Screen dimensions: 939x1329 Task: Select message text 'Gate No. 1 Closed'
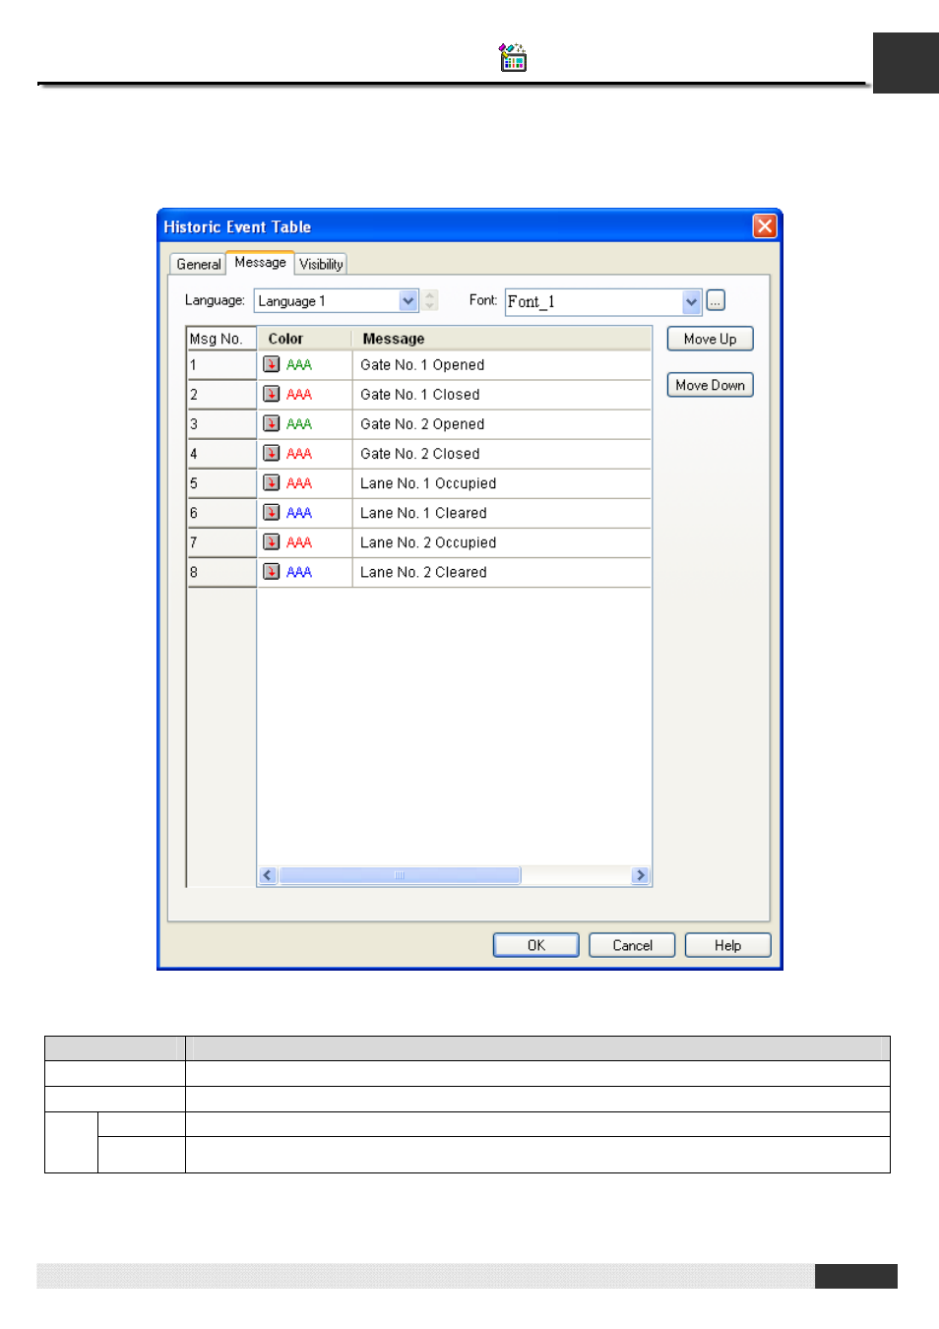pos(420,395)
